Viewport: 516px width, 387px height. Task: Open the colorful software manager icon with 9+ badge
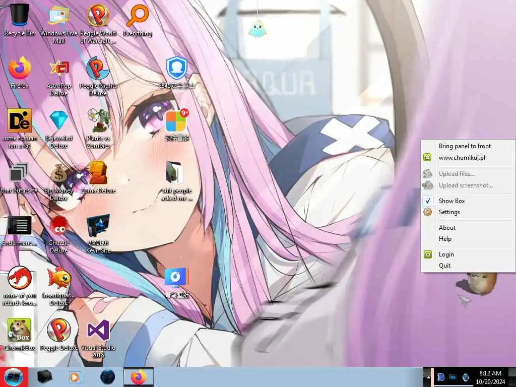click(x=177, y=125)
